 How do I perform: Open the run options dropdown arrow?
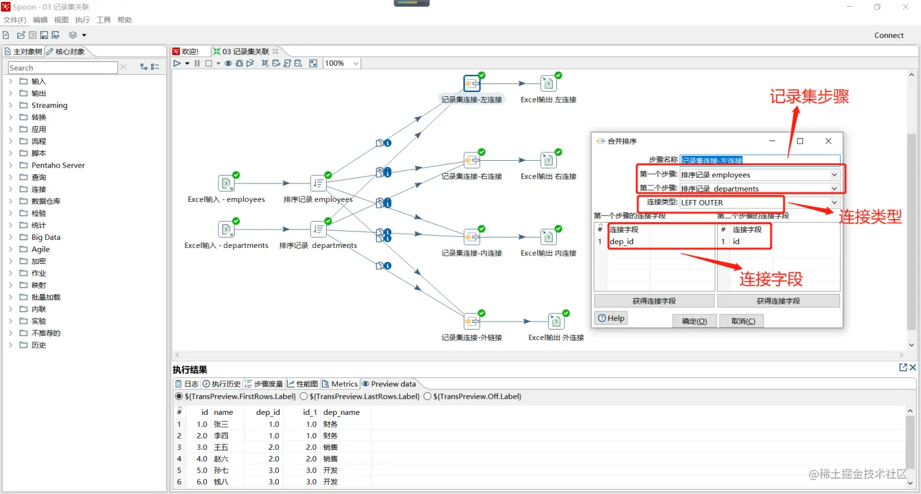point(187,63)
